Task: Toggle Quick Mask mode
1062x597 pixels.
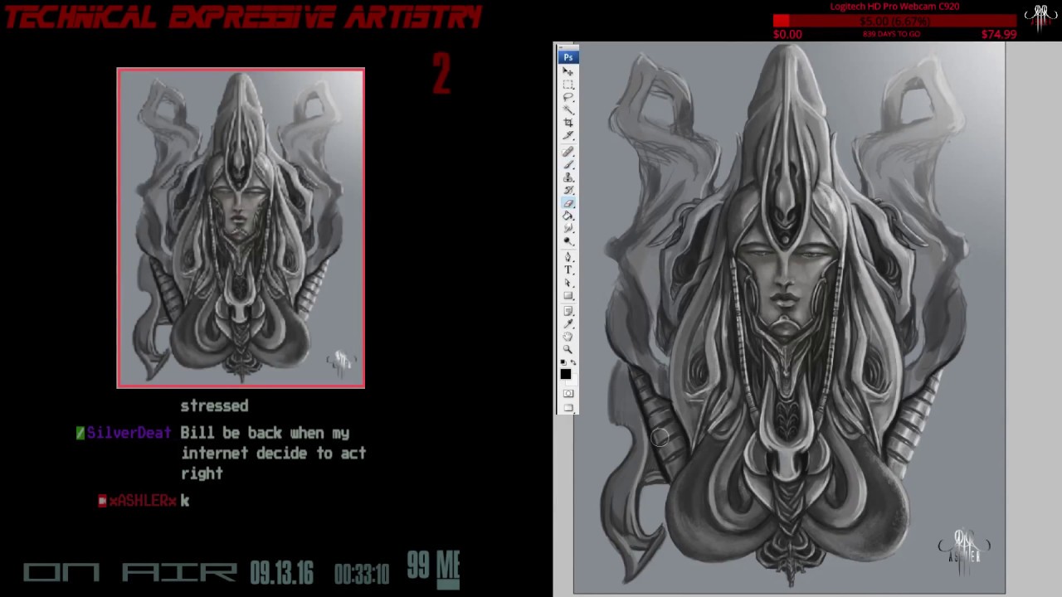Action: pyautogui.click(x=568, y=393)
